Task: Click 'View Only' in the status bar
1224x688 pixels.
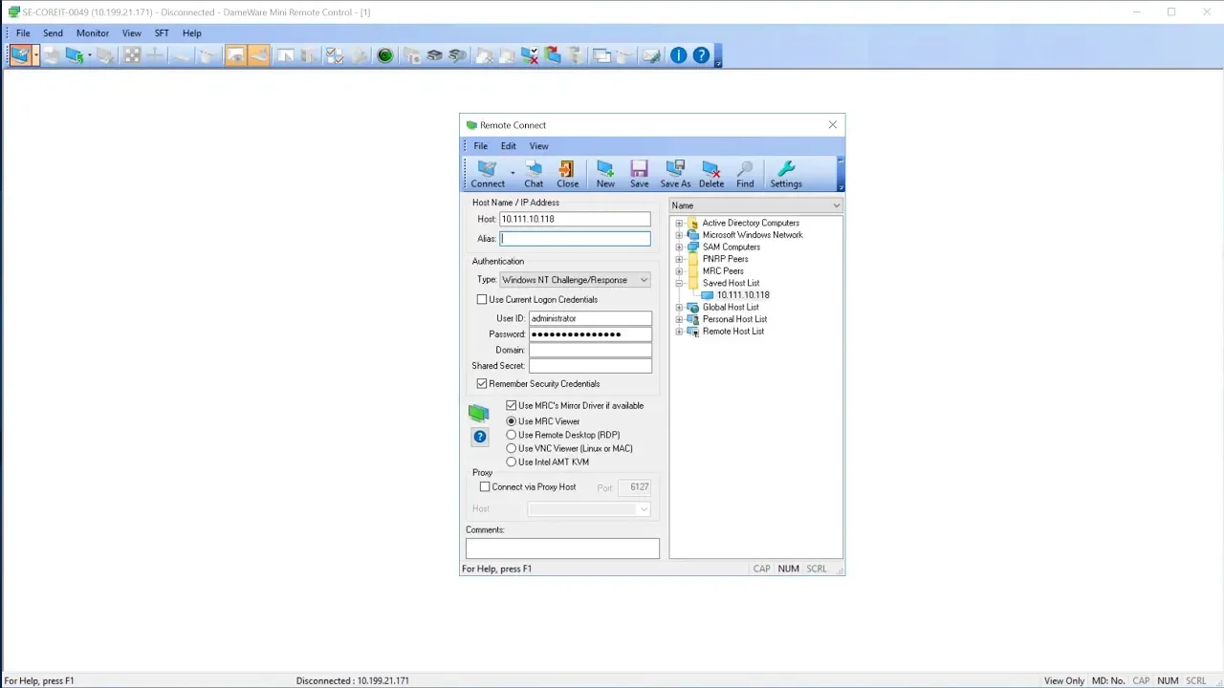Action: [x=1064, y=680]
